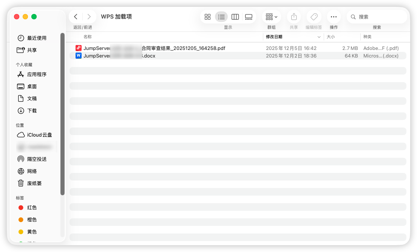Filter by the orange tag dot
Image resolution: width=417 pixels, height=252 pixels.
point(21,220)
